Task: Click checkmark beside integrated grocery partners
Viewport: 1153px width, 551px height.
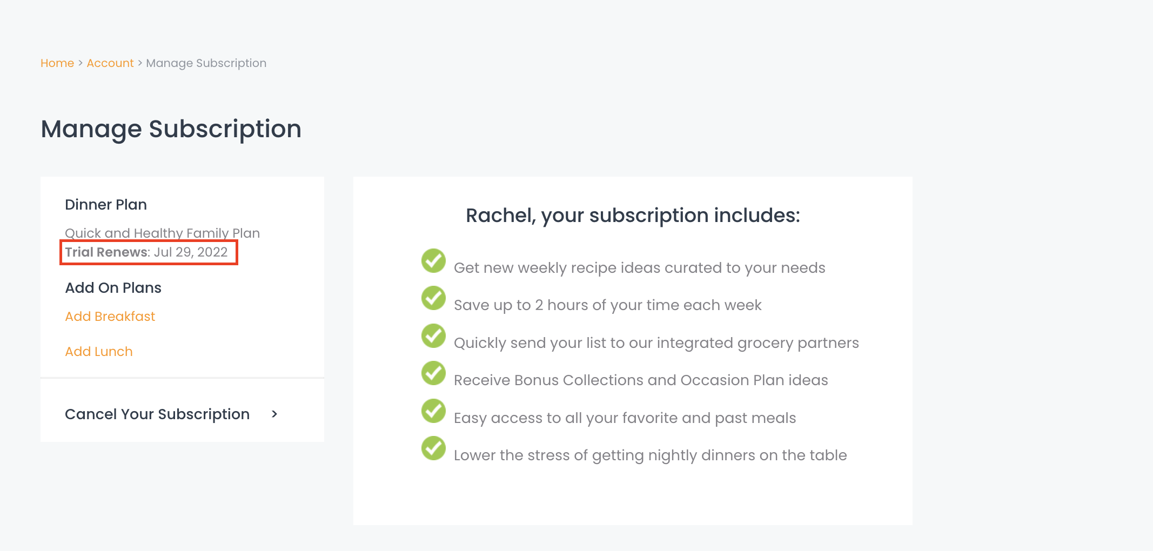Action: pyautogui.click(x=433, y=336)
